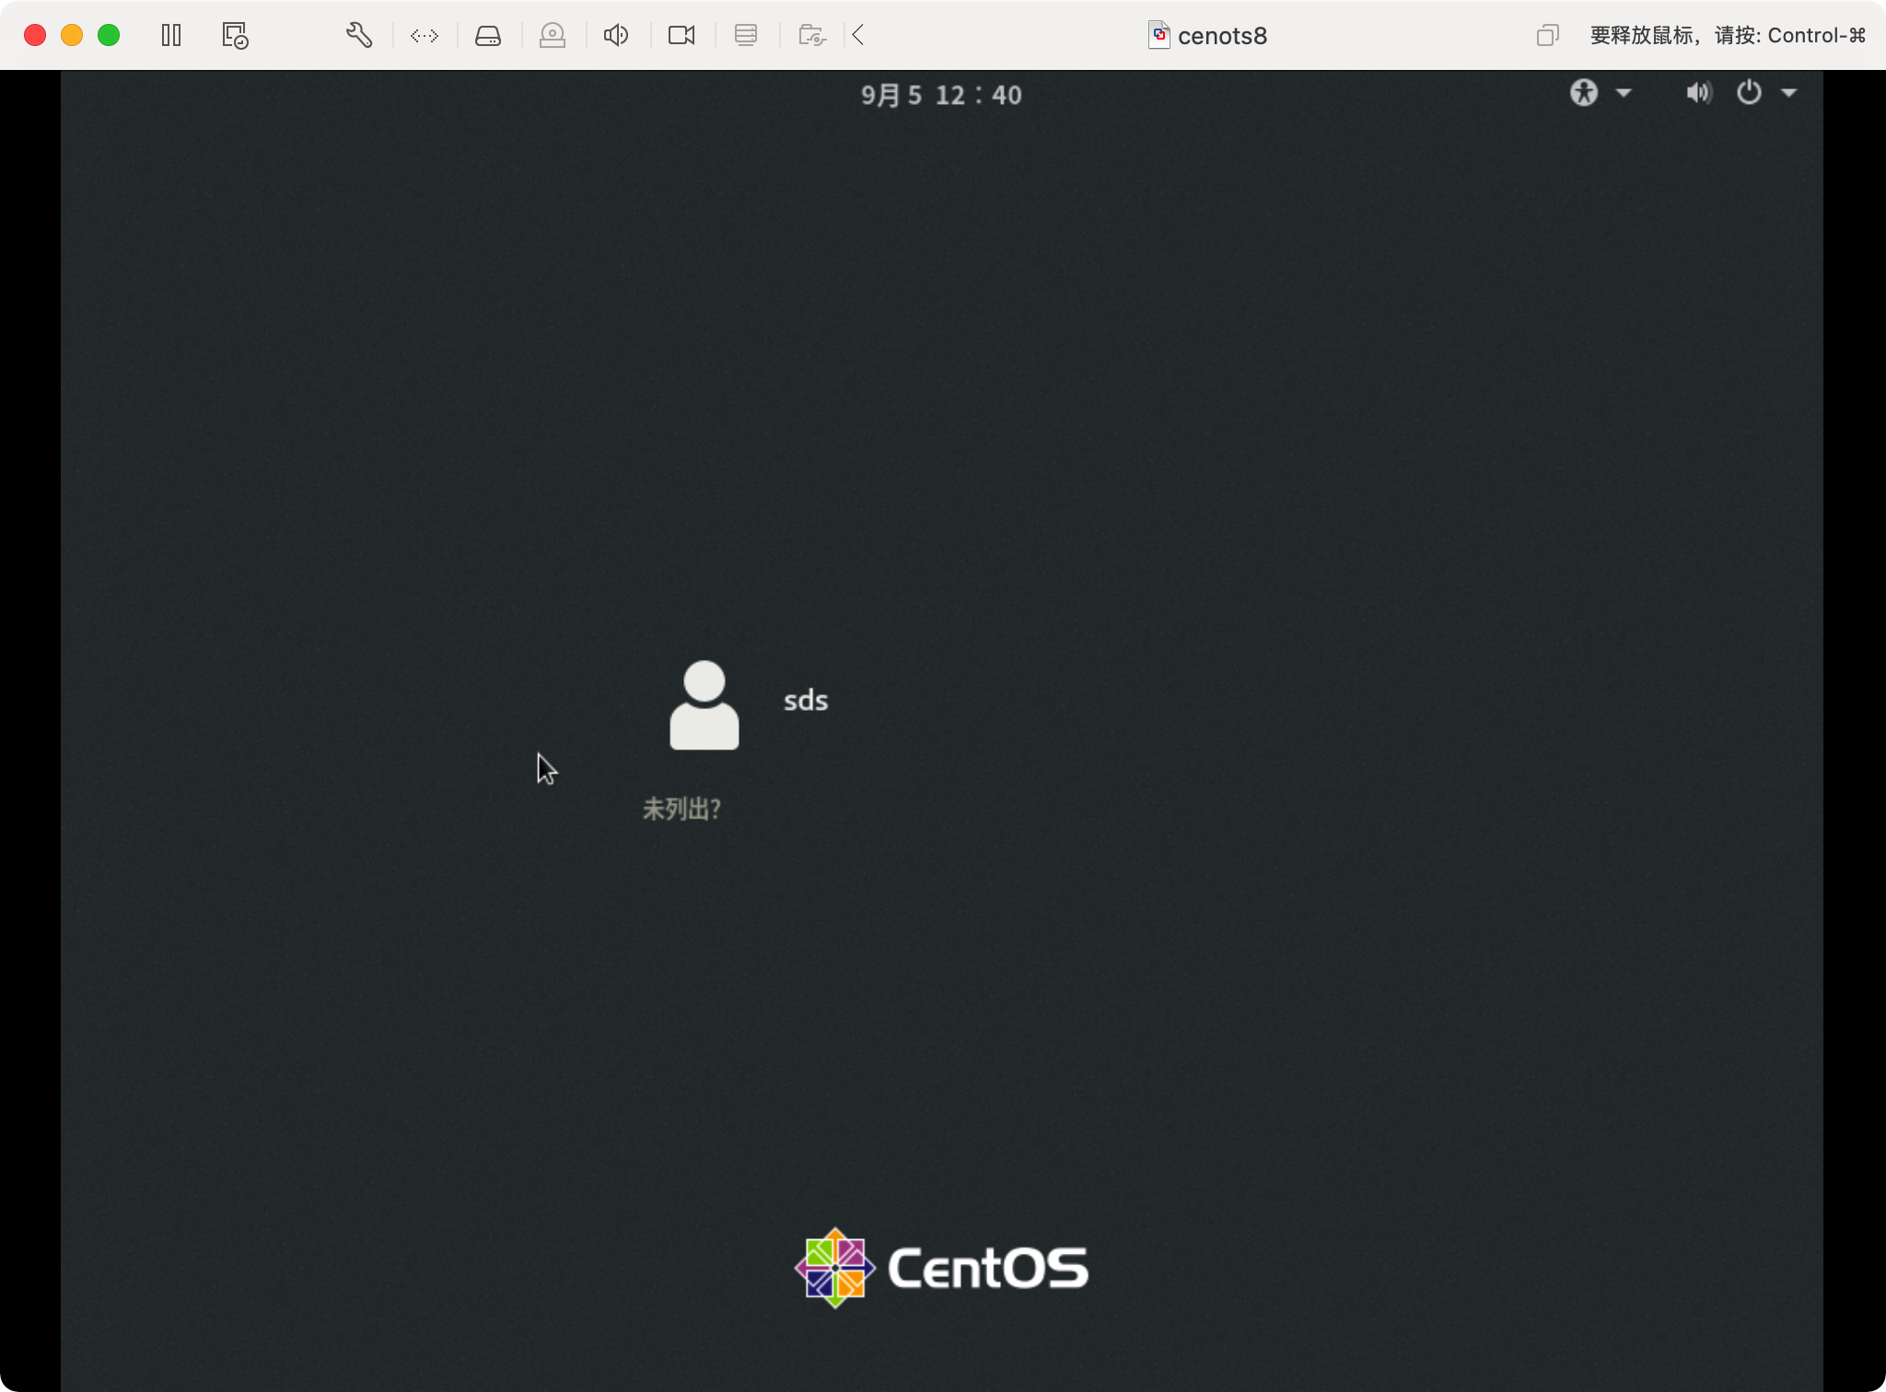Click the sound card toolbar icon
Screen dimensions: 1886x1392
[616, 36]
